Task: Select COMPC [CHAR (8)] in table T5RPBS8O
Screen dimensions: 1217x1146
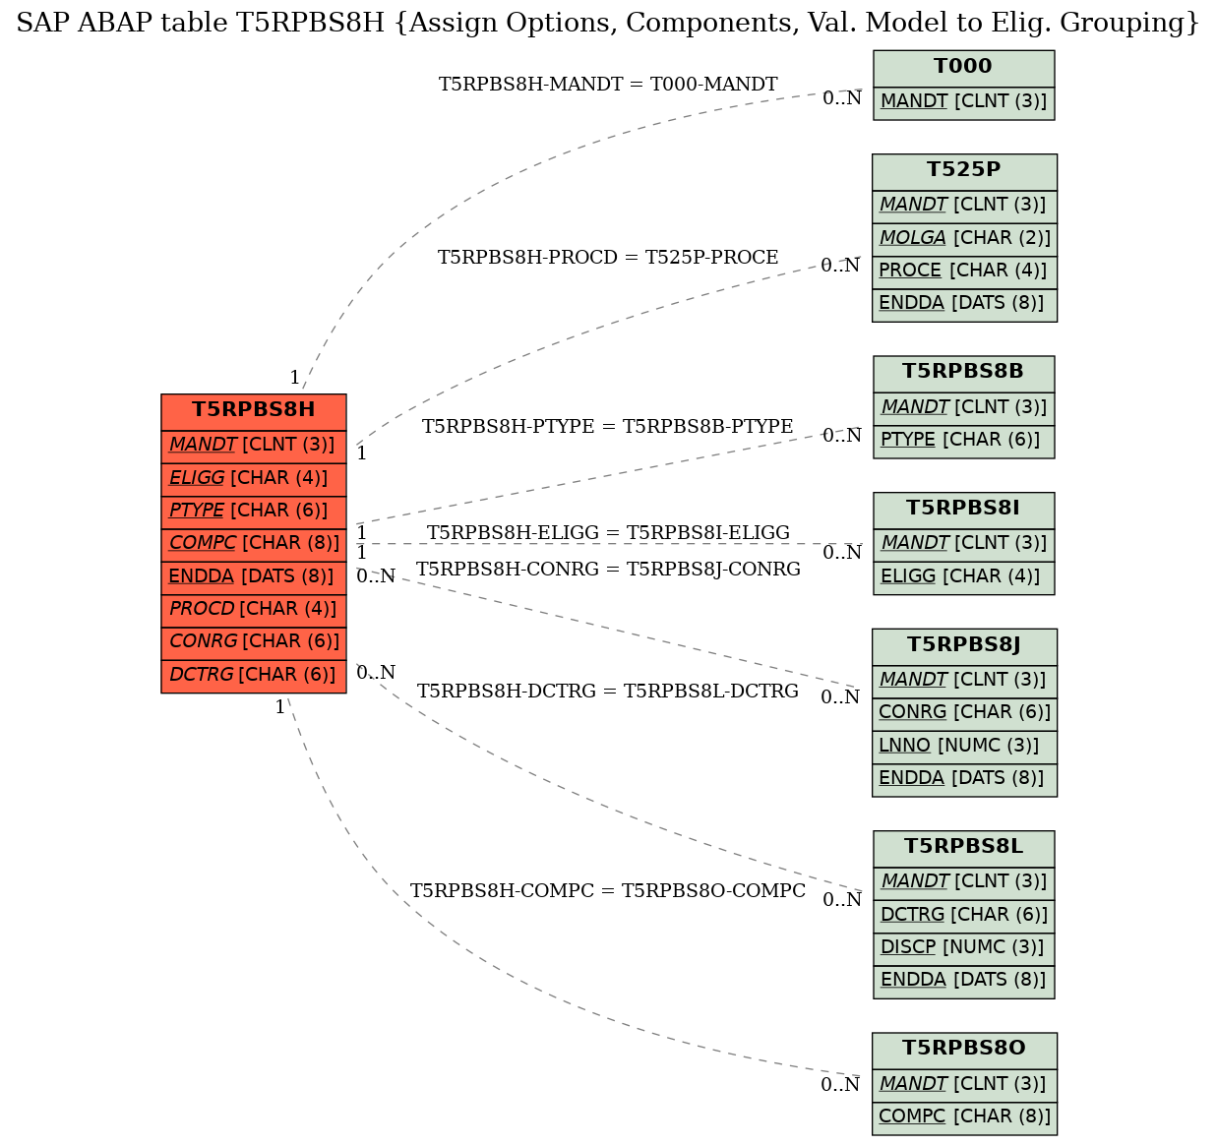Action: pos(964,1116)
